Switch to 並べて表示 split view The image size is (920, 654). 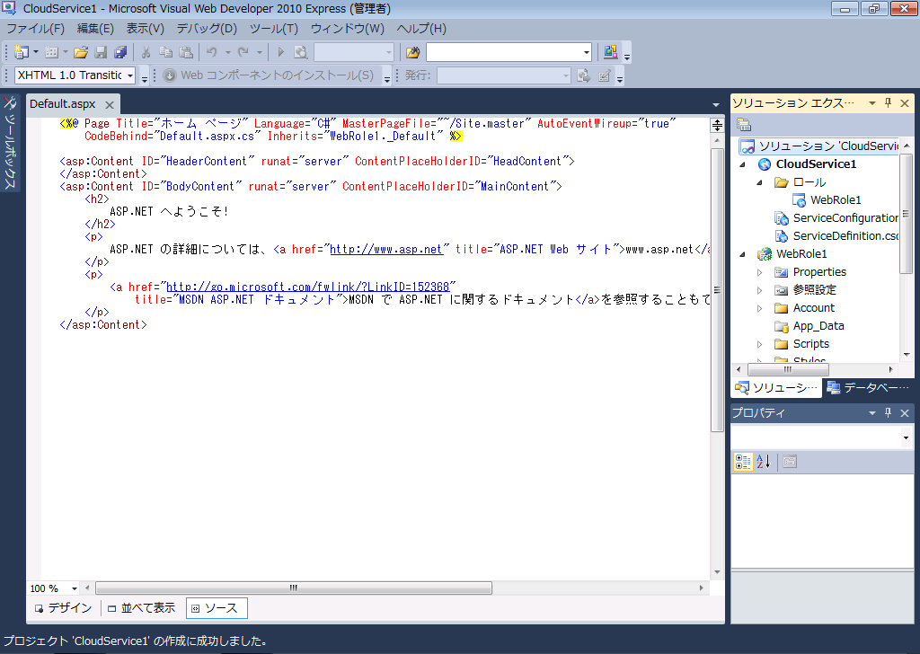[x=141, y=608]
